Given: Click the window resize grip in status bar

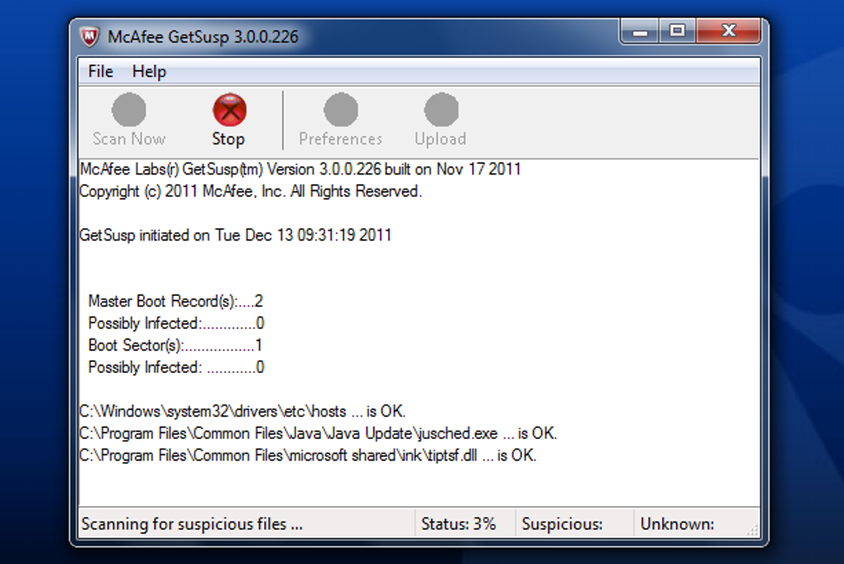Looking at the screenshot, I should (752, 530).
